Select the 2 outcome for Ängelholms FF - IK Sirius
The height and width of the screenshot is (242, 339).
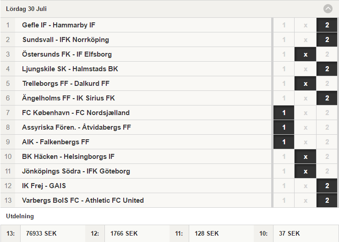point(327,98)
